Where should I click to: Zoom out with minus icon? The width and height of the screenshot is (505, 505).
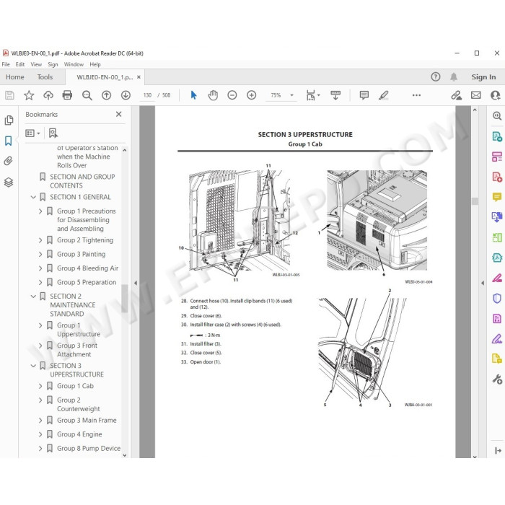pyautogui.click(x=232, y=95)
